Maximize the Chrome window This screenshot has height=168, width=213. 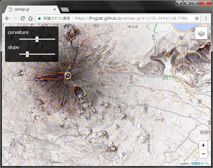195,3
